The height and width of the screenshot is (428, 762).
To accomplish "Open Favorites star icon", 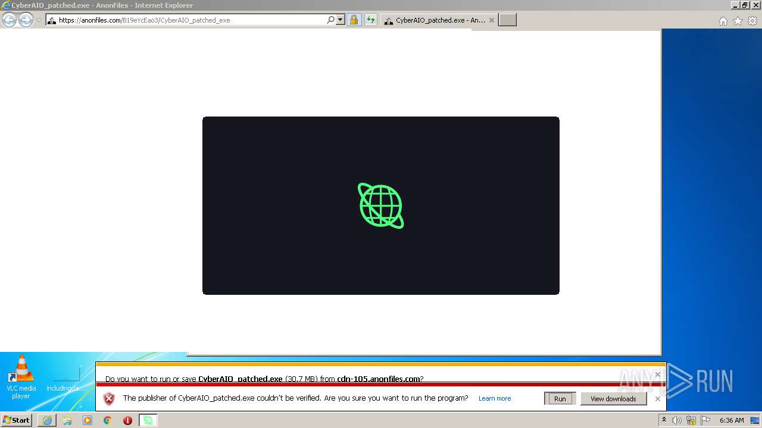I will [738, 21].
